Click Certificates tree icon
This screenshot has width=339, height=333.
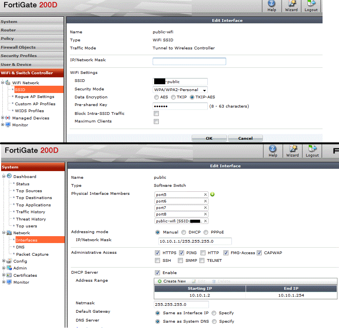click(9, 275)
